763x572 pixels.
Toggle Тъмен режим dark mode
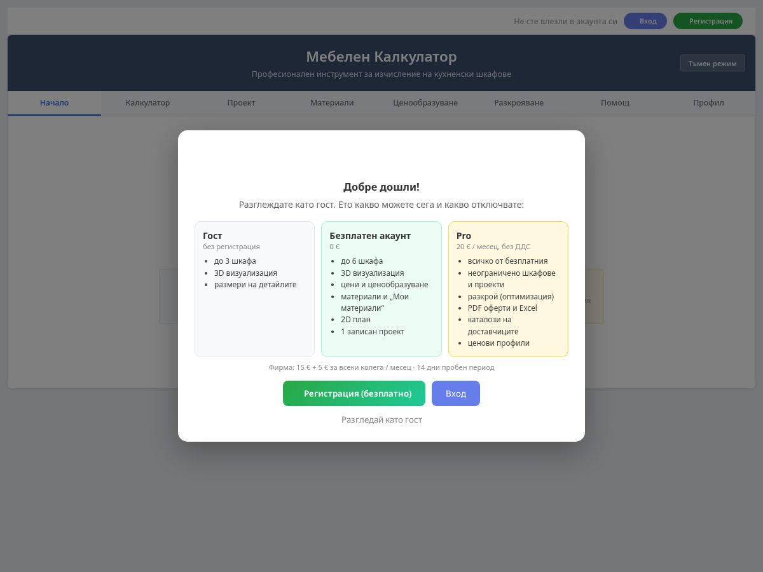[x=712, y=64]
